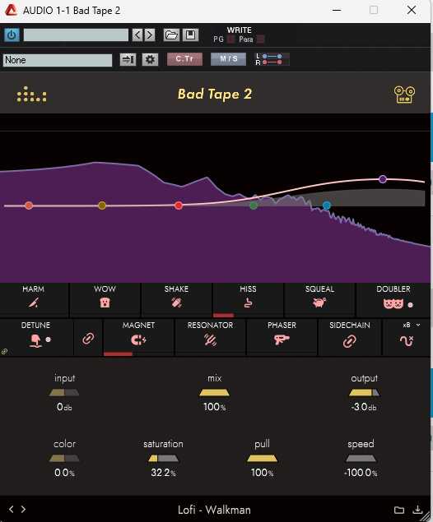Click the 100% pull value
The height and width of the screenshot is (522, 433).
(x=262, y=473)
